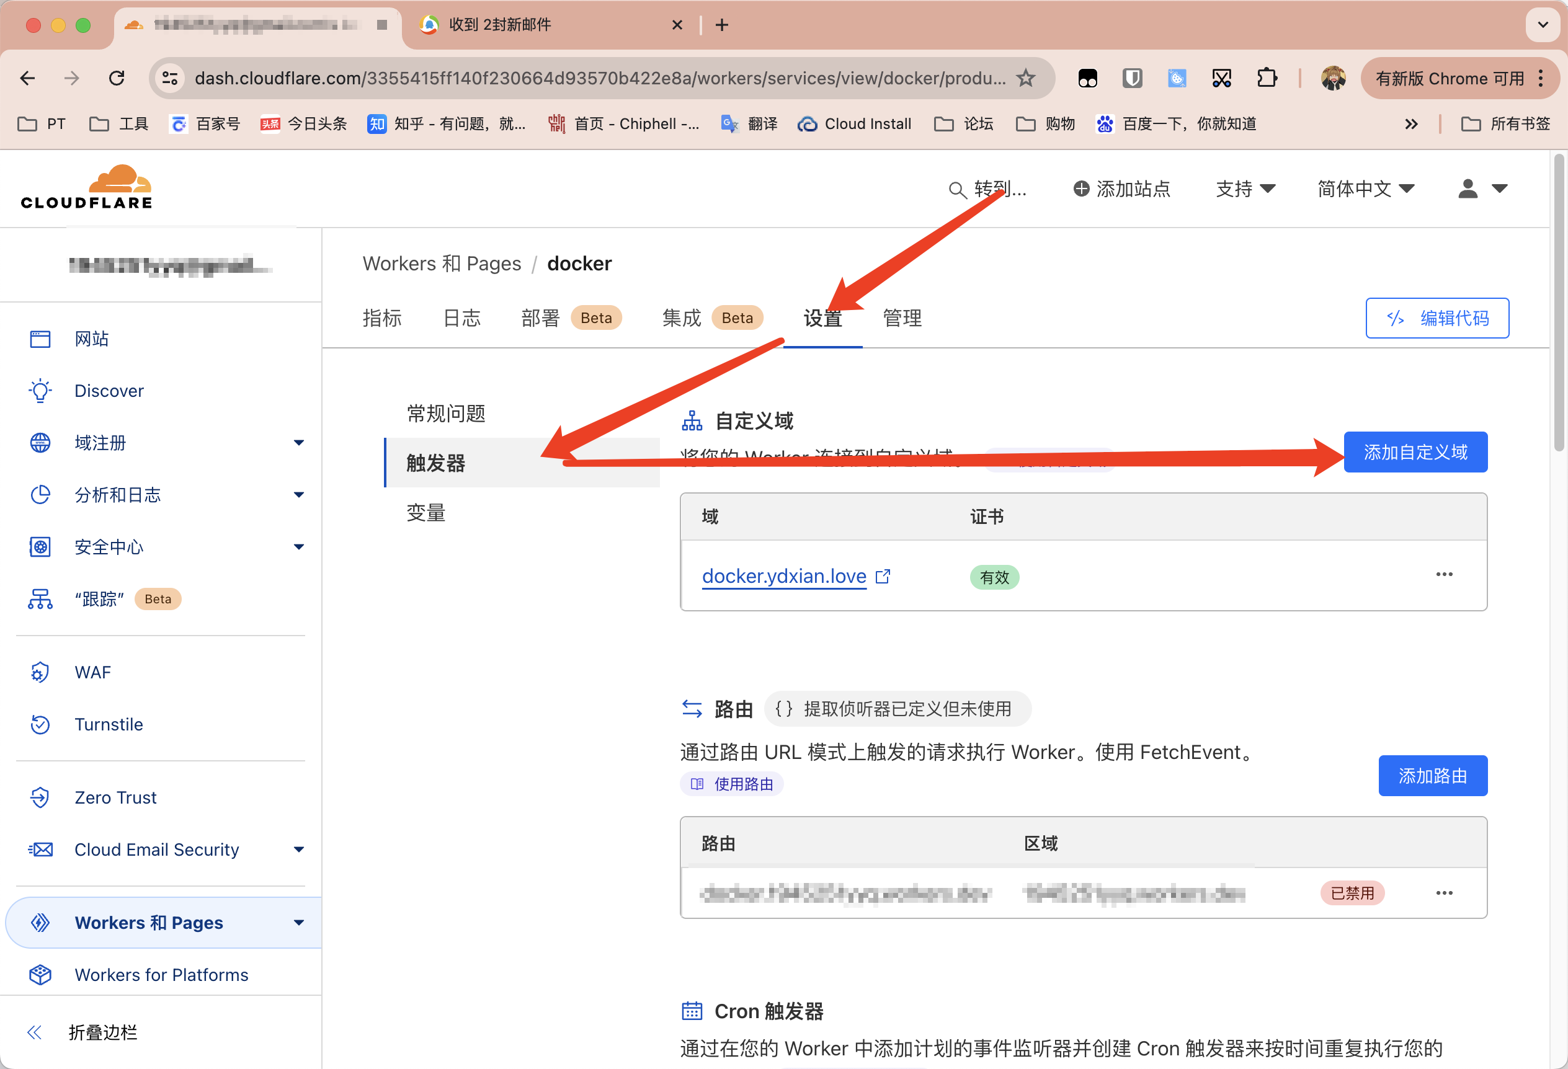Open the Chrome profile avatar
This screenshot has height=1069, width=1568.
(1333, 78)
